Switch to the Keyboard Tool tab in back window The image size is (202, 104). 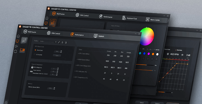pyautogui.click(x=129, y=18)
